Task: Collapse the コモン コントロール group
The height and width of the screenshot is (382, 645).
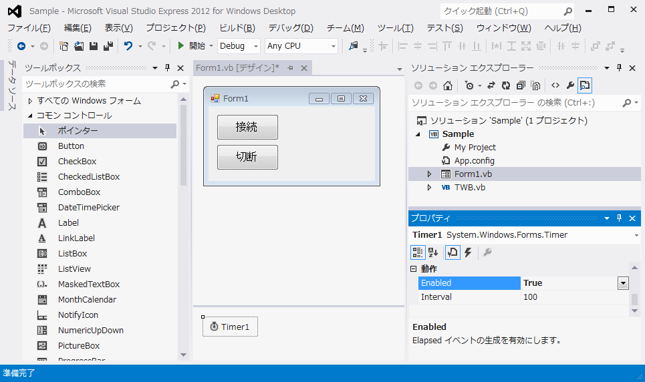Action: 30,116
